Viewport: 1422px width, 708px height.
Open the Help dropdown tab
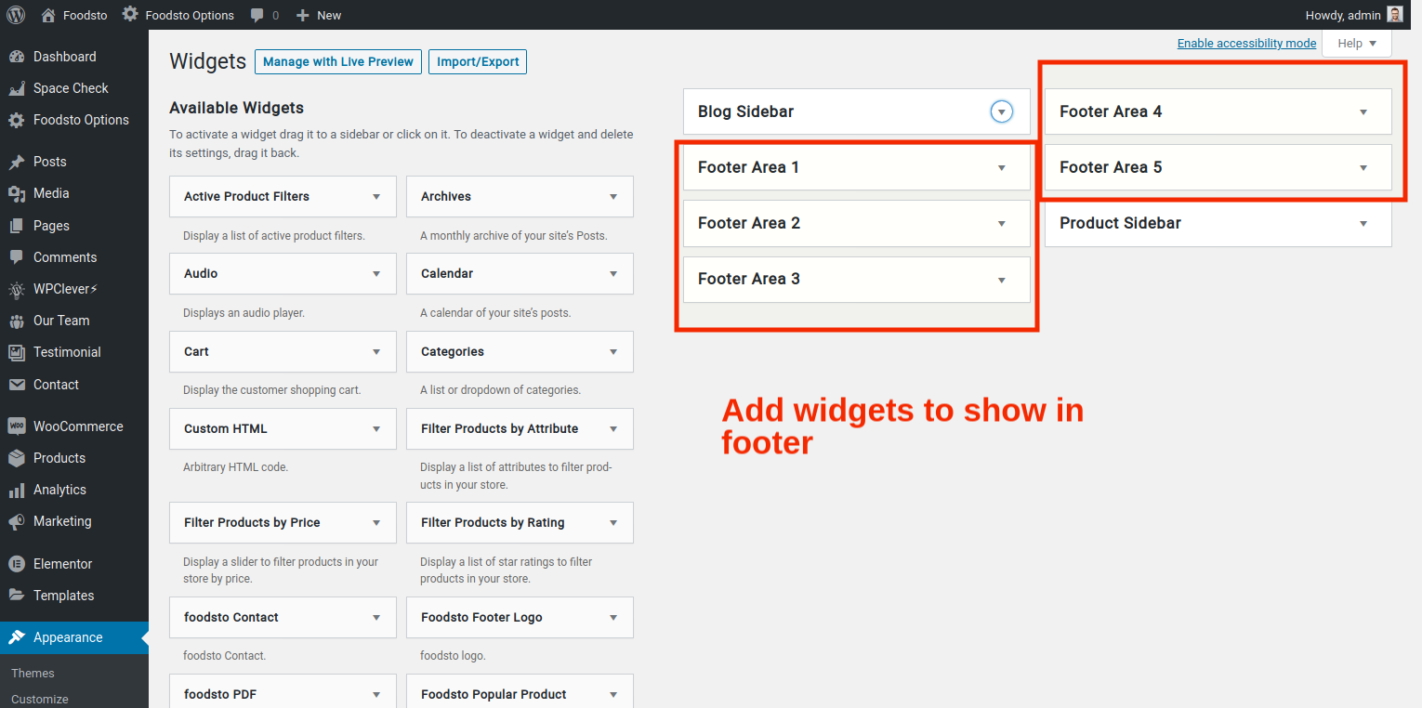tap(1356, 44)
